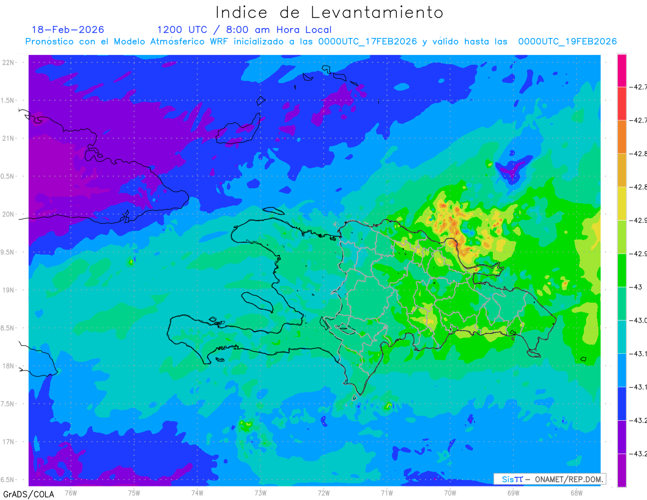The width and height of the screenshot is (647, 500).
Task: Click the "18N" latitude label
Action: pyautogui.click(x=9, y=366)
